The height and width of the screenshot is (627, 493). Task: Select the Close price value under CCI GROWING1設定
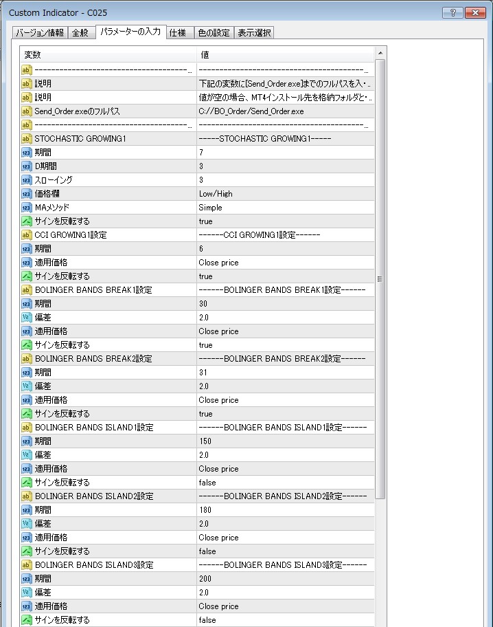coord(218,263)
